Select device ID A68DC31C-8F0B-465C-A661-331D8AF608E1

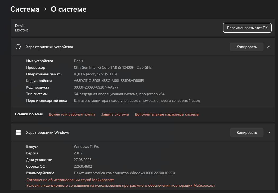tap(109, 81)
